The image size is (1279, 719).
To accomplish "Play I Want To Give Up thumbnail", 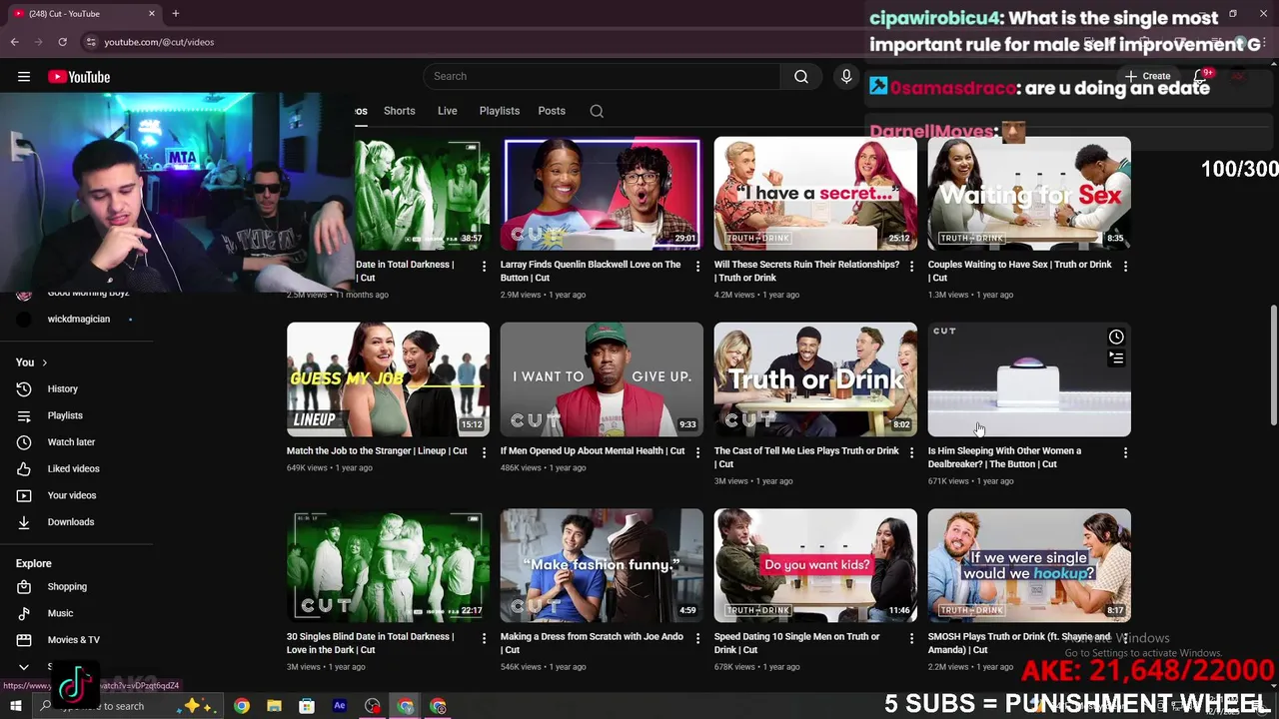I will pyautogui.click(x=602, y=379).
